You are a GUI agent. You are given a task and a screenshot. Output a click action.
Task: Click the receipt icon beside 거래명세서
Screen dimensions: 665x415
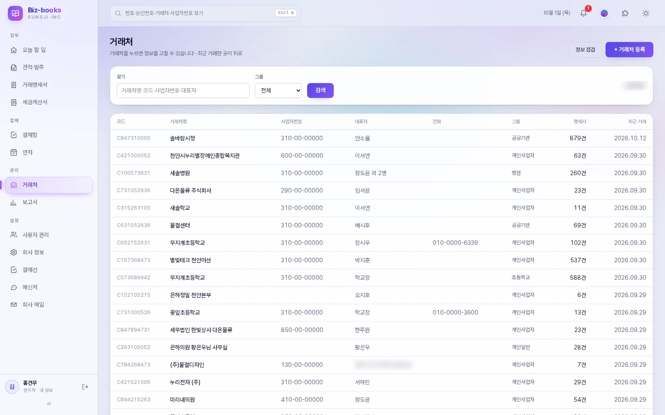pos(14,85)
